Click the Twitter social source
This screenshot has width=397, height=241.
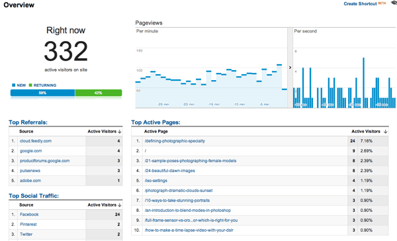click(x=26, y=234)
